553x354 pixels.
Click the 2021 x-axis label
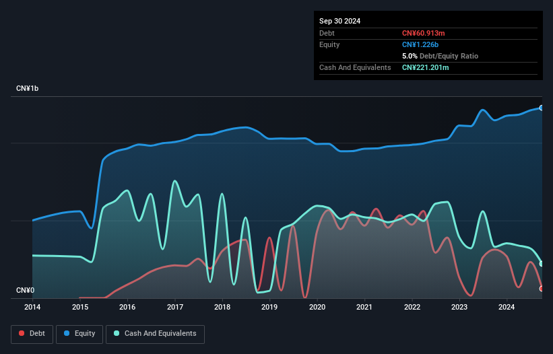[x=364, y=307]
